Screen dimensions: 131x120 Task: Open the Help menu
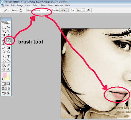coord(67,5)
